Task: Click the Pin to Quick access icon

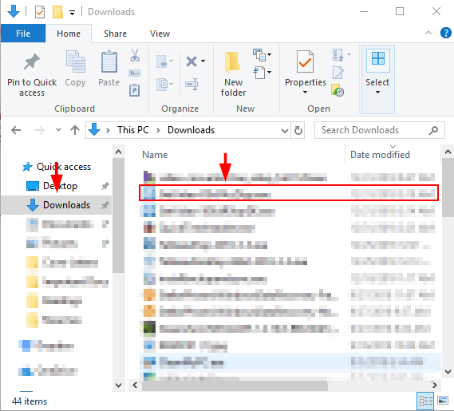Action: click(31, 61)
